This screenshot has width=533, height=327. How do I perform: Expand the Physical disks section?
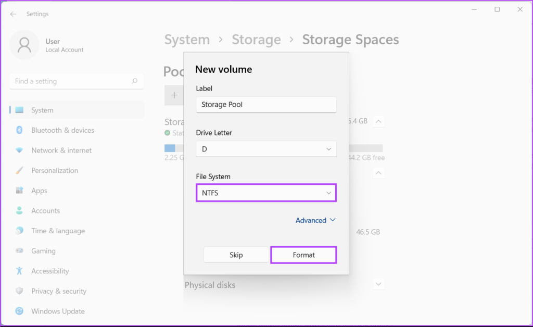379,284
